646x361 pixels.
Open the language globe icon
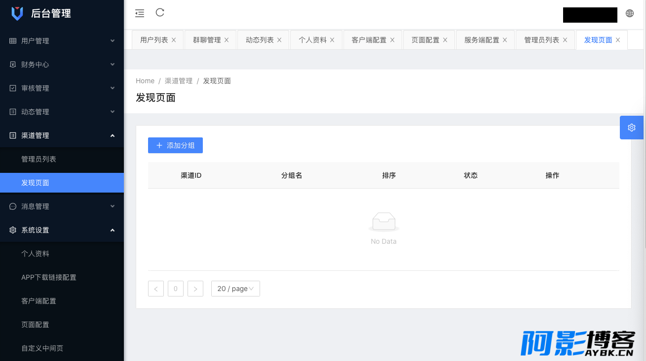click(630, 13)
